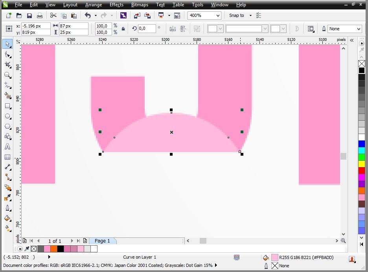Select the Rectangle tool
The image size is (368, 272).
(x=8, y=106)
